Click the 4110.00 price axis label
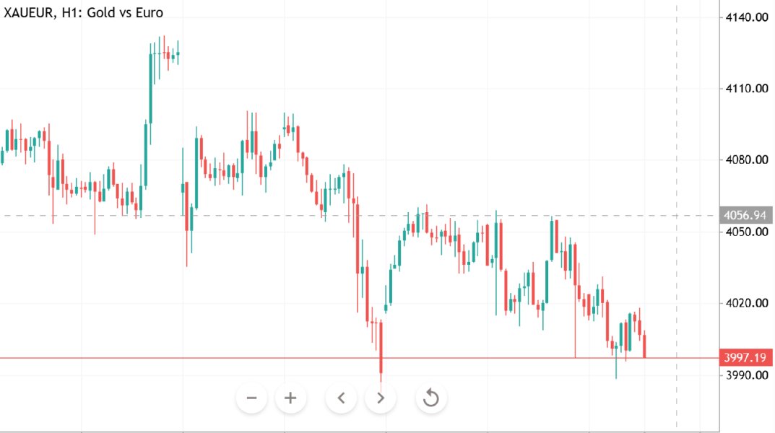Viewport: 775px width, 433px height. pyautogui.click(x=746, y=89)
